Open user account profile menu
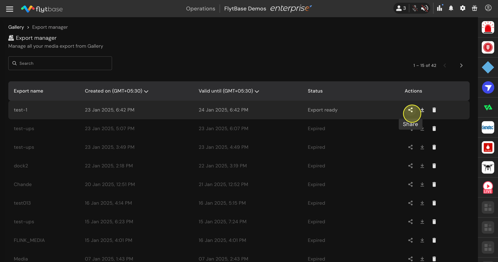The image size is (498, 262). point(488,8)
